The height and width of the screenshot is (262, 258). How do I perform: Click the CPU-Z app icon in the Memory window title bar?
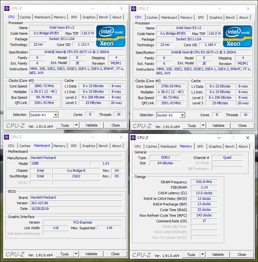coord(133,138)
